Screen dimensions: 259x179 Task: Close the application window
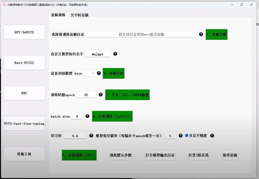pyautogui.click(x=251, y=5)
